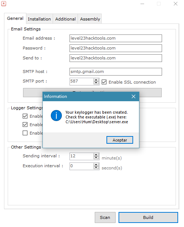Click the Aceptar button in Information dialog
Viewport: 184px width, 227px height.
(x=120, y=140)
